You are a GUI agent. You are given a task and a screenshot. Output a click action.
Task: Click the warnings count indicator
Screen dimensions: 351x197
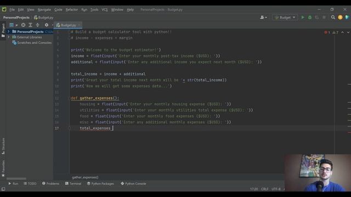tap(335, 32)
